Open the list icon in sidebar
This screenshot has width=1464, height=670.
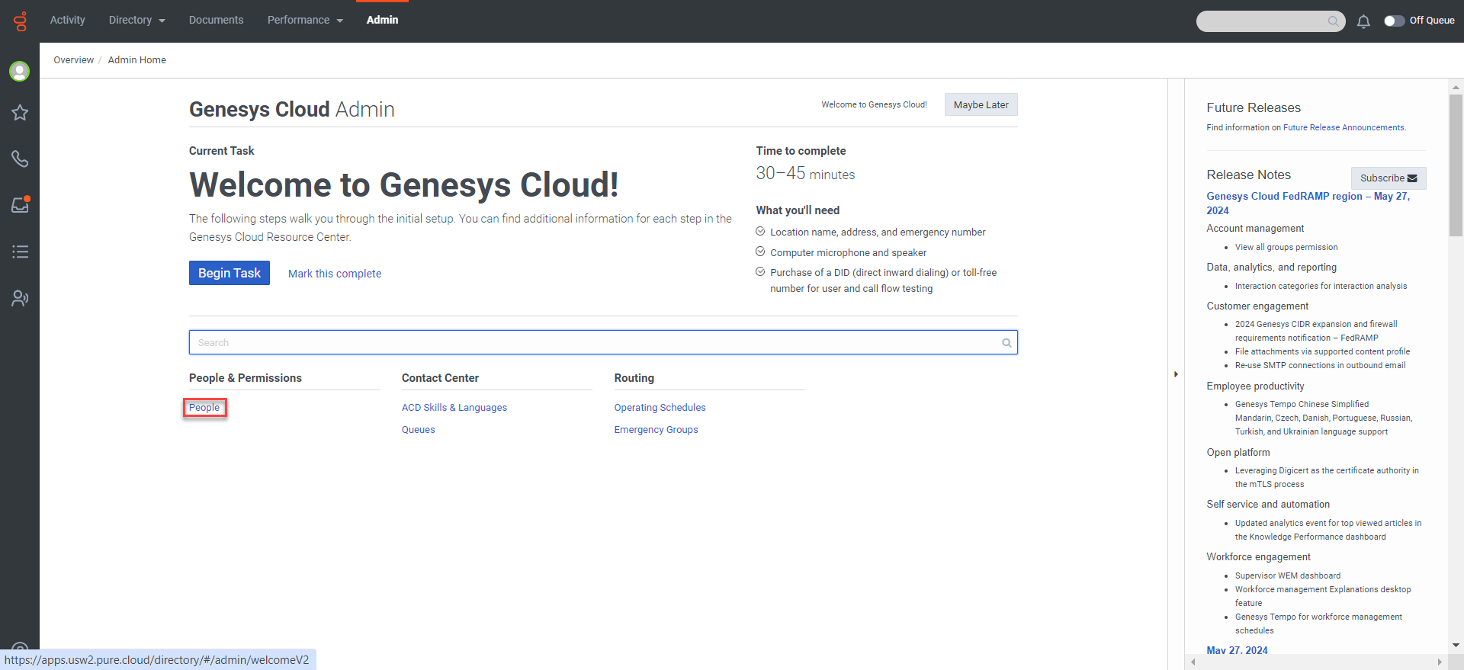20,252
